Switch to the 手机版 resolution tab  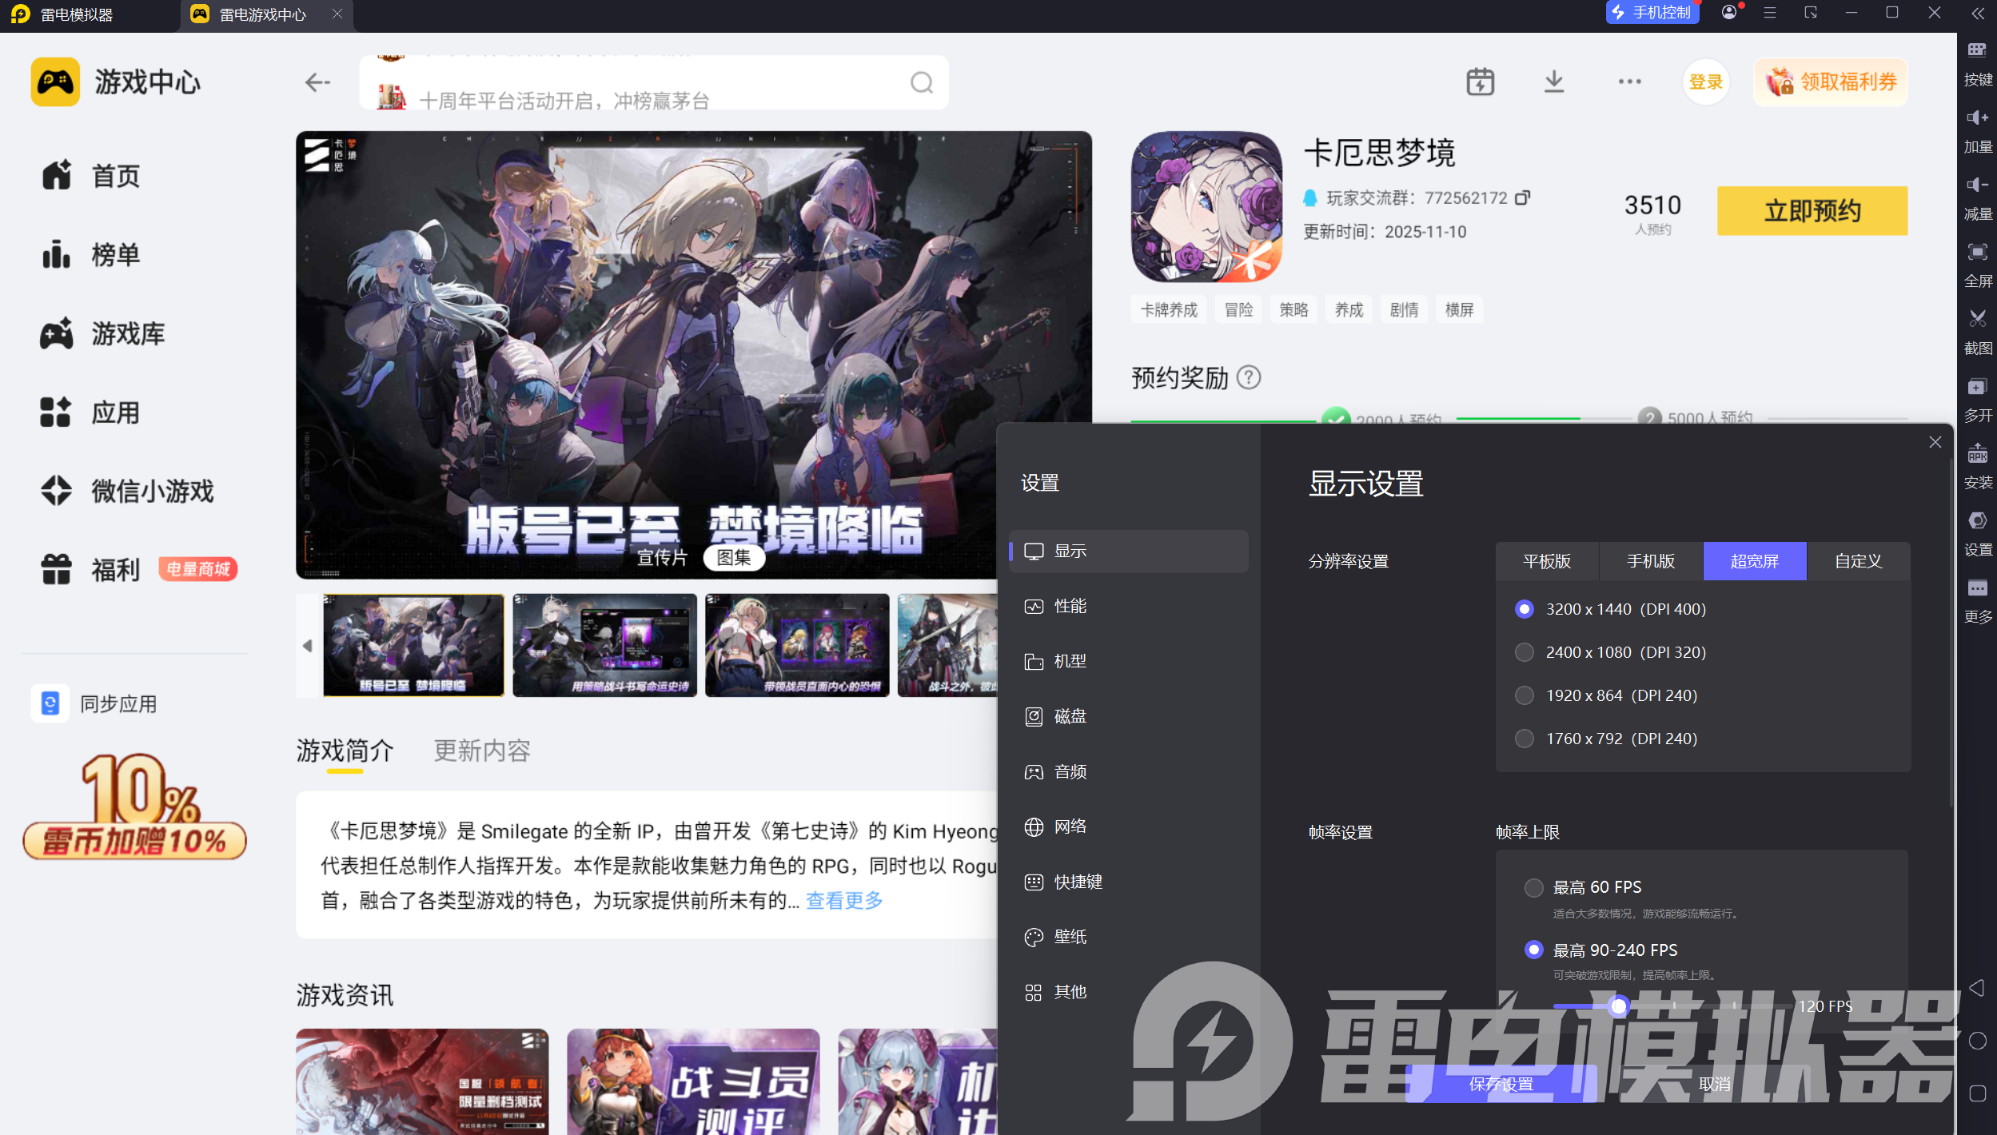(1650, 561)
